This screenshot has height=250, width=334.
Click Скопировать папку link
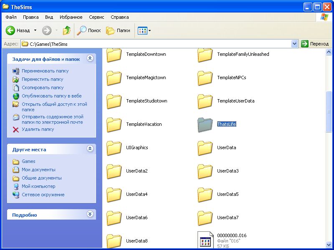coord(43,87)
